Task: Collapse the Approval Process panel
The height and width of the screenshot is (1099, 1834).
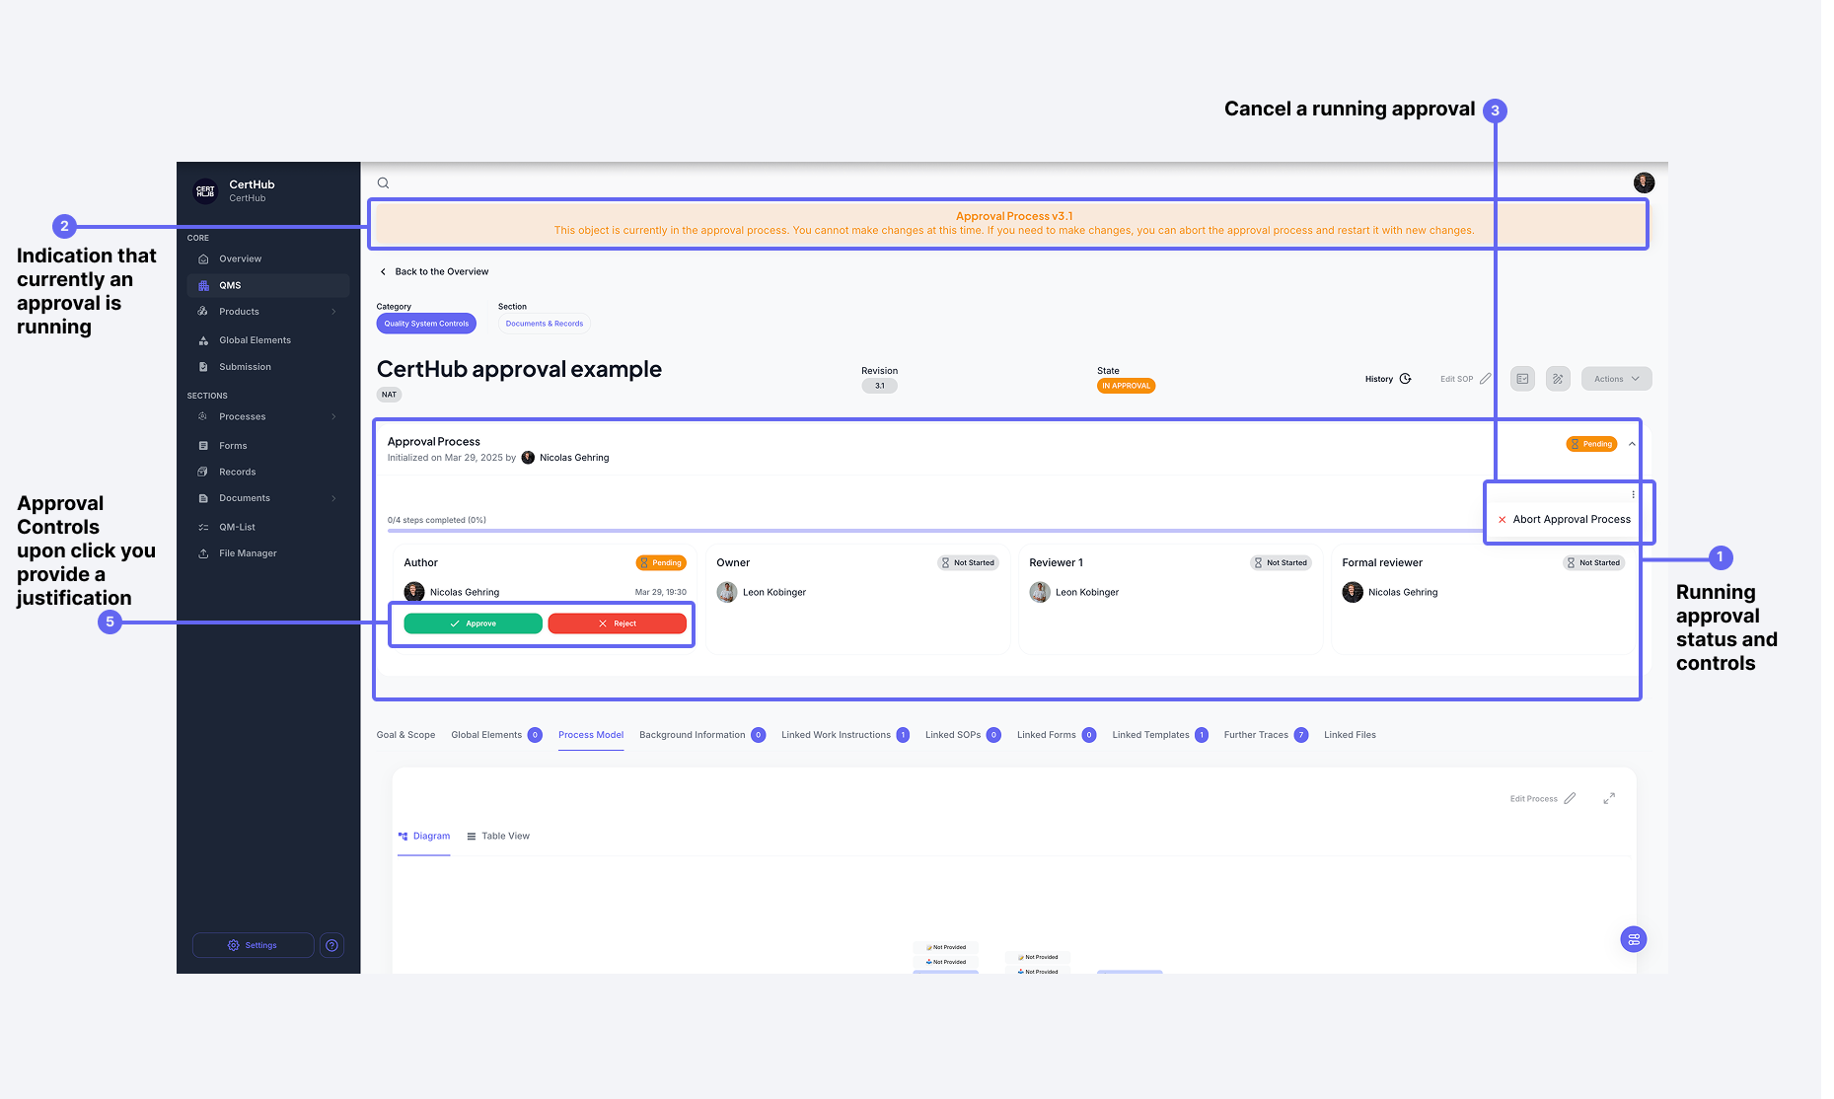Action: (x=1632, y=444)
